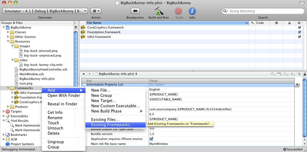
Task: Open the blue Info toolbar icon
Action: point(192,11)
